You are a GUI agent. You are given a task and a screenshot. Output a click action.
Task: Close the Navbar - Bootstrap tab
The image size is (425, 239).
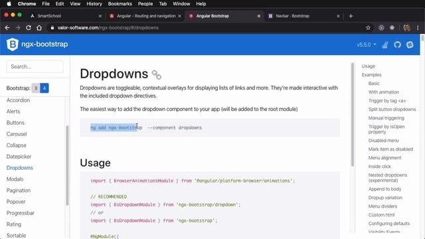[338, 16]
